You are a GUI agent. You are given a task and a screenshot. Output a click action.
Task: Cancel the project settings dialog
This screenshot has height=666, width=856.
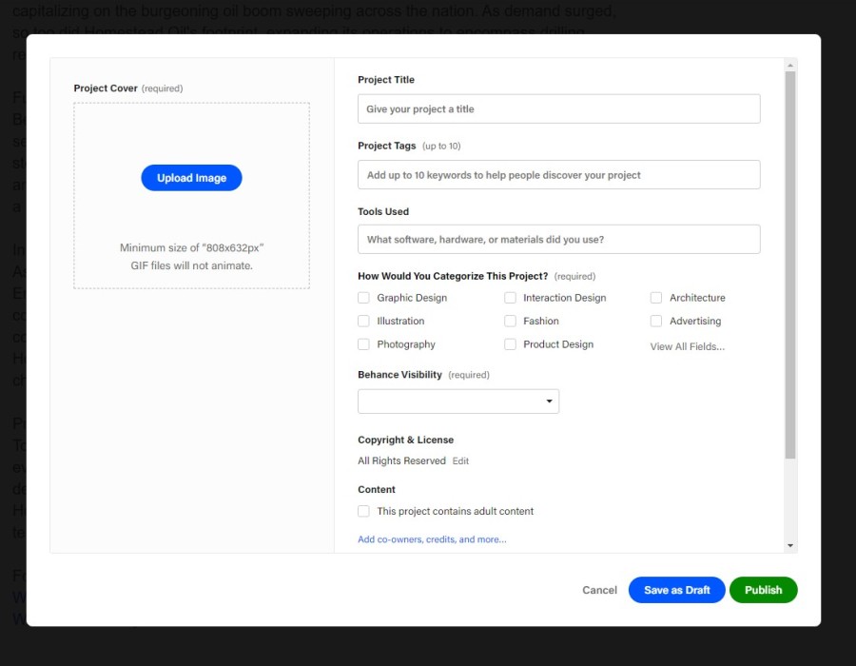[599, 590]
